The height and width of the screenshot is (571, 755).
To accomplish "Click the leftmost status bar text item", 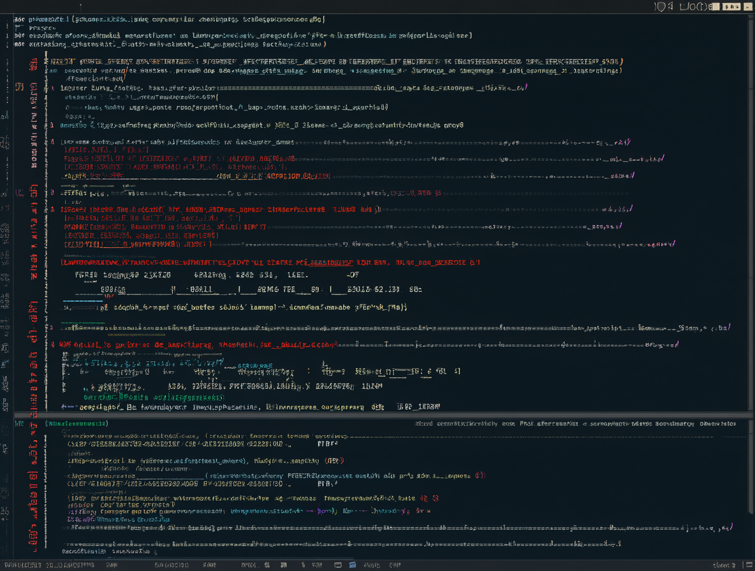I will click(x=22, y=565).
